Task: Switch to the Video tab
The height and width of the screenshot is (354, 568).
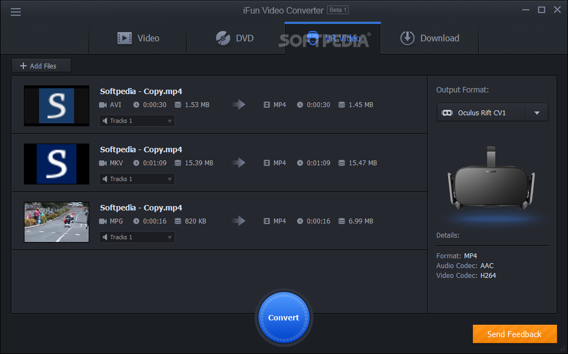Action: (138, 38)
